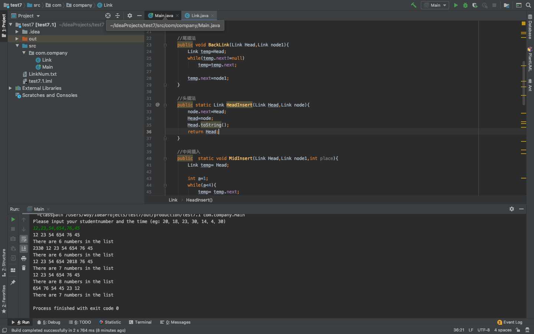
Task: Click the Build Project hammer icon
Action: point(413,5)
